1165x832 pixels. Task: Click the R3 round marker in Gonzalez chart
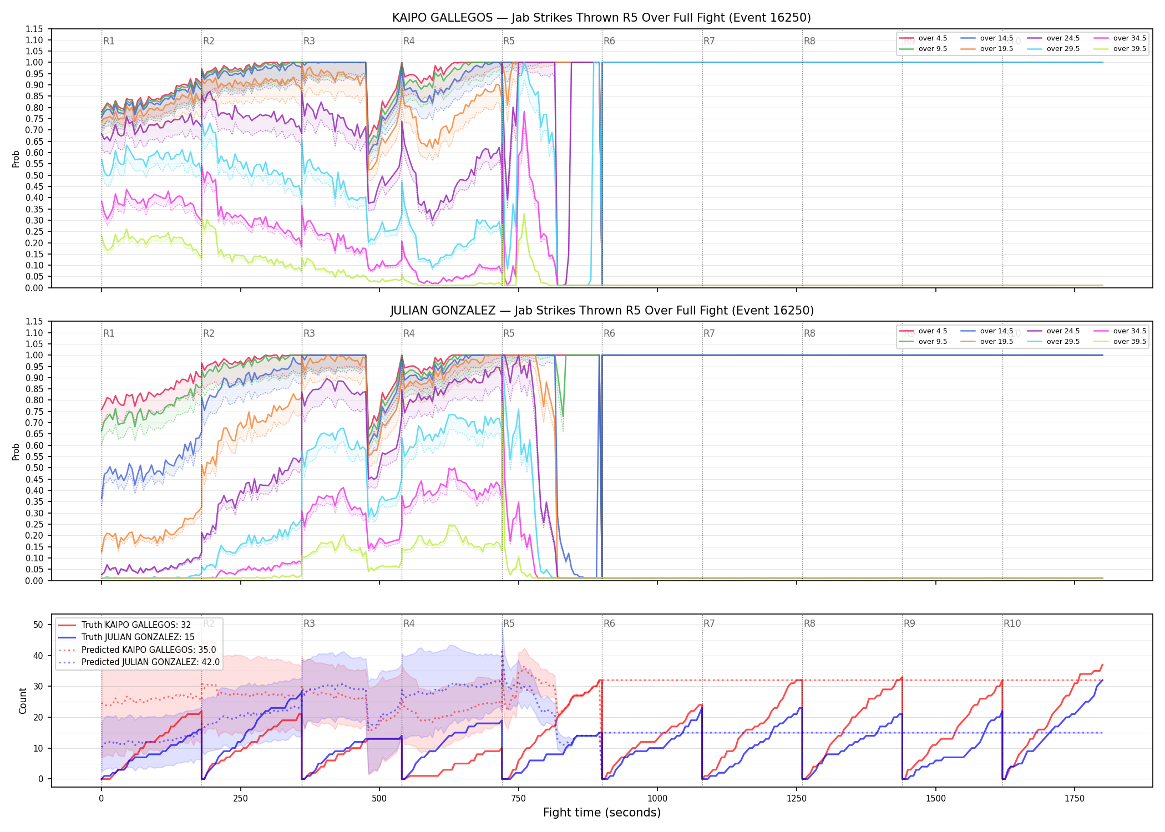309,333
